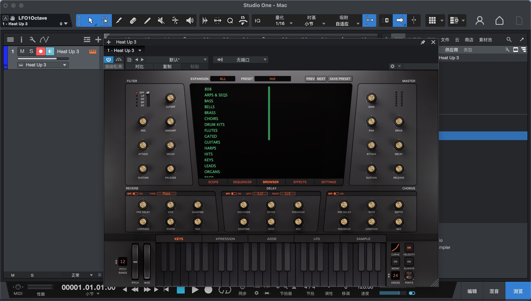The width and height of the screenshot is (531, 301).
Task: Select the Range tool
Action: click(x=105, y=20)
